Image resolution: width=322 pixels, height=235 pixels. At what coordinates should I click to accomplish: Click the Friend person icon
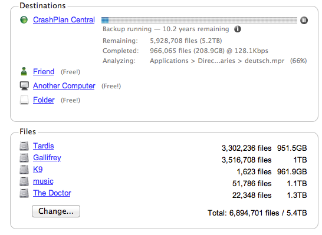pyautogui.click(x=24, y=71)
